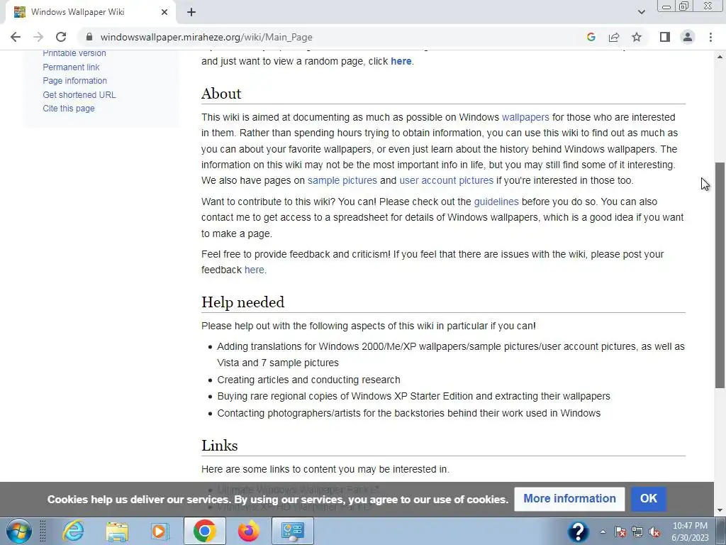Open Permanent link in sidebar

71,67
